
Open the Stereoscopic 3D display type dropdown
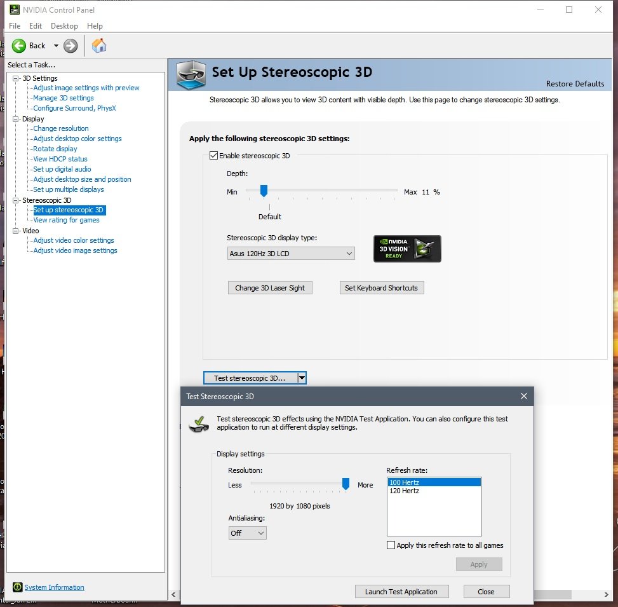[291, 253]
